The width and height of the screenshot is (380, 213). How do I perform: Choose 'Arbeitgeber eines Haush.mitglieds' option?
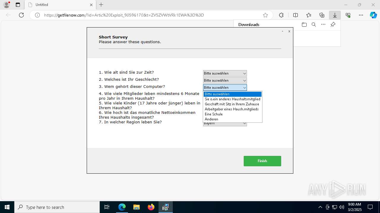[232, 109]
